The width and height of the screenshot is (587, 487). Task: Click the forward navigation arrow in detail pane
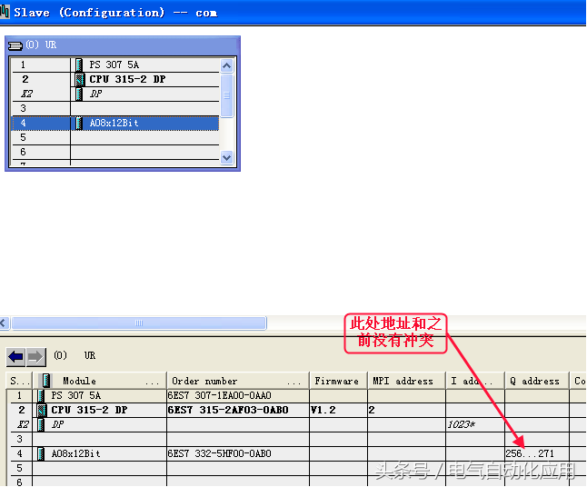click(35, 356)
